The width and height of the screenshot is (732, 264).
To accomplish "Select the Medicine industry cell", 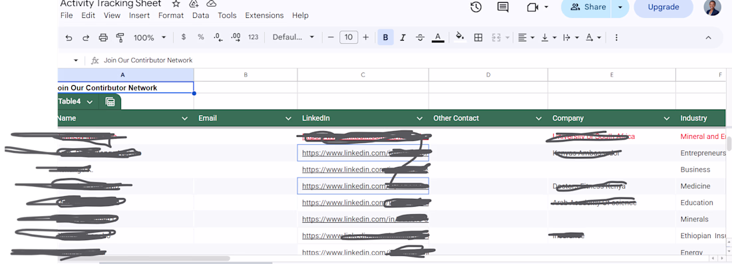I will (701, 186).
